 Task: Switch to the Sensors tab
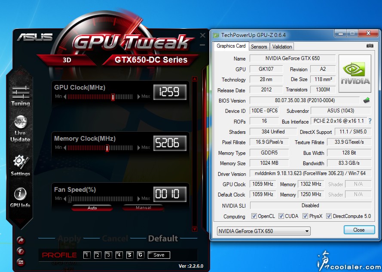(x=259, y=46)
